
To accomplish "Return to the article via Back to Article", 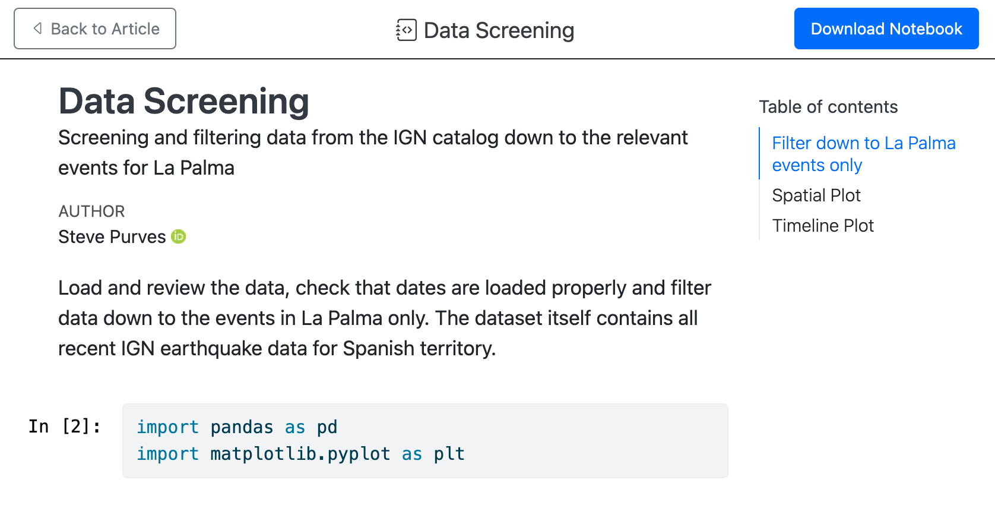I will (x=95, y=28).
